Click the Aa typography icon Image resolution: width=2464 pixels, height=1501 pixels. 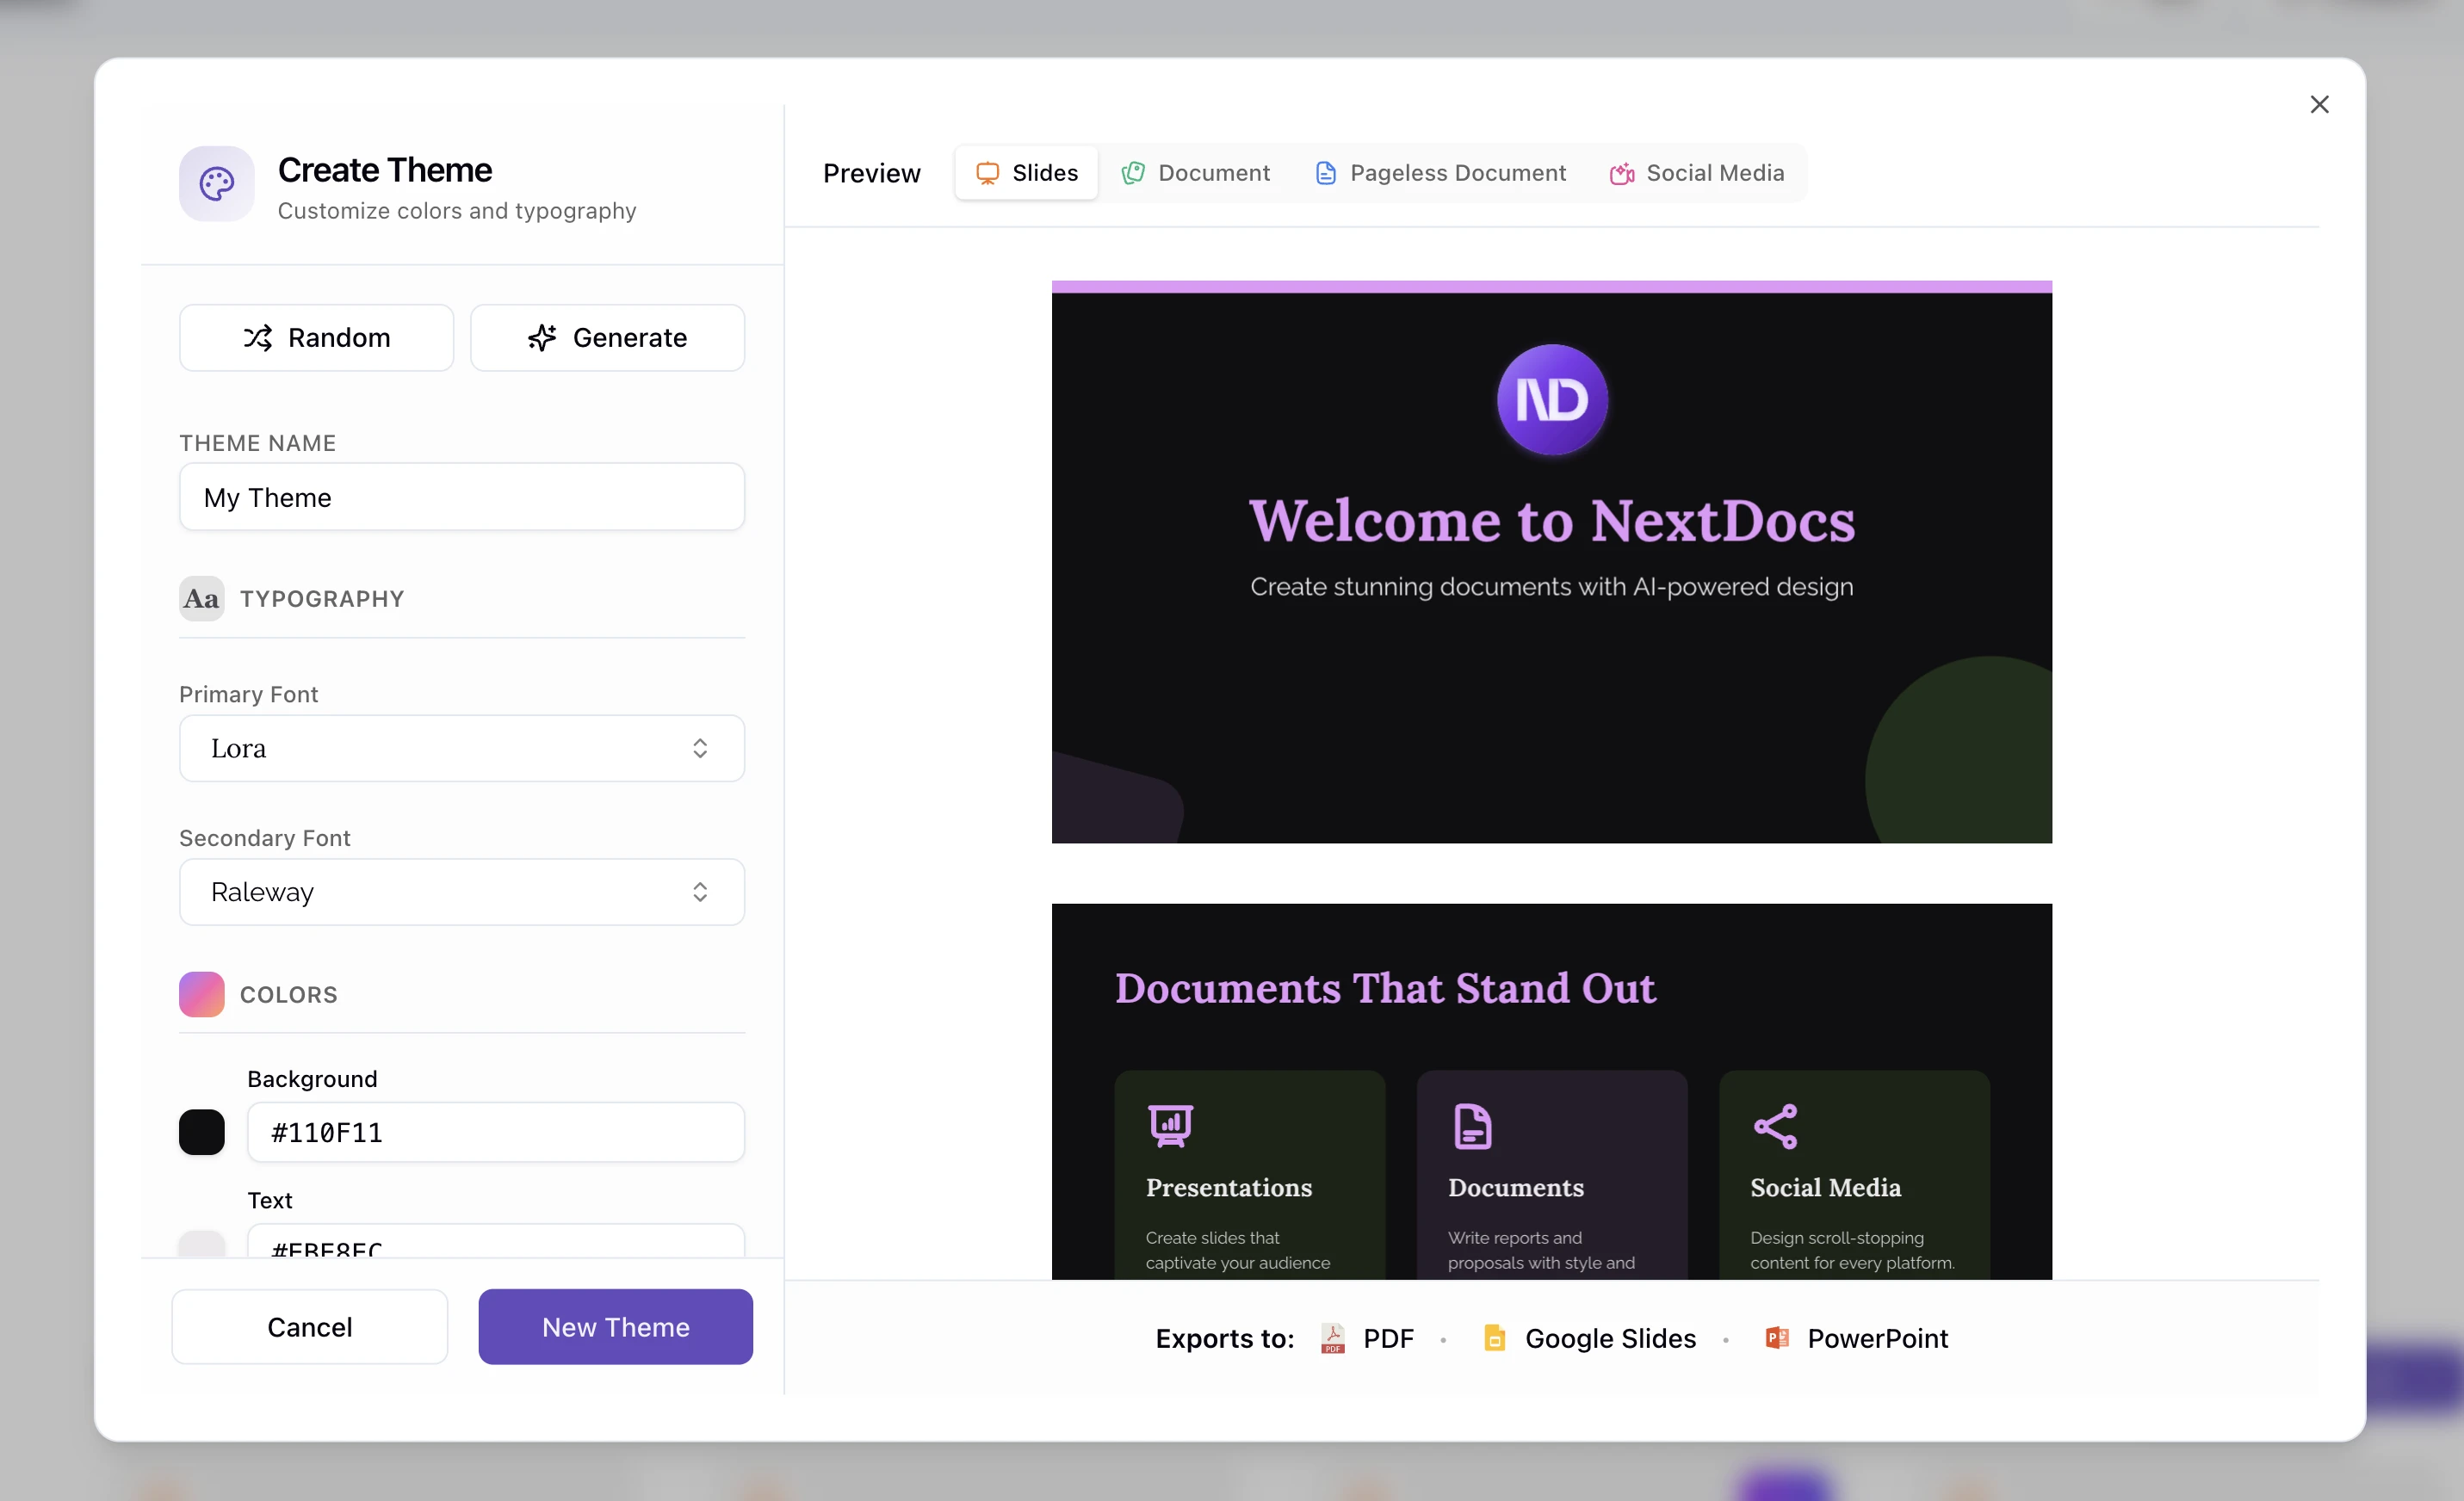pos(201,598)
